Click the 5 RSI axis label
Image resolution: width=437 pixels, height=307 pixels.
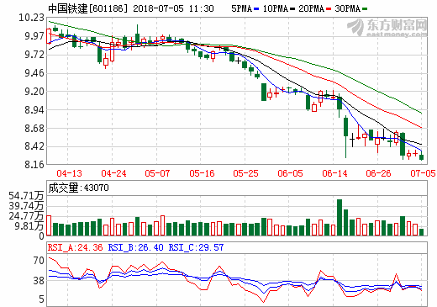pos(42,299)
